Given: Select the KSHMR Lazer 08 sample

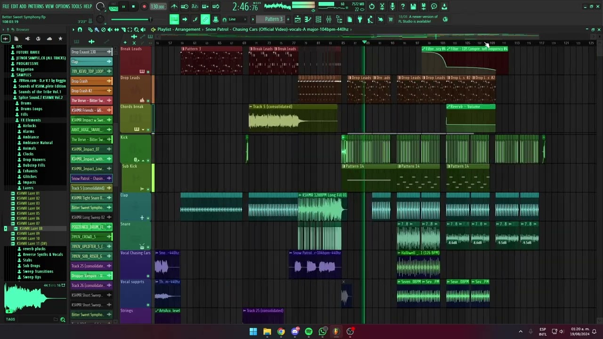Looking at the screenshot, I should [x=31, y=228].
